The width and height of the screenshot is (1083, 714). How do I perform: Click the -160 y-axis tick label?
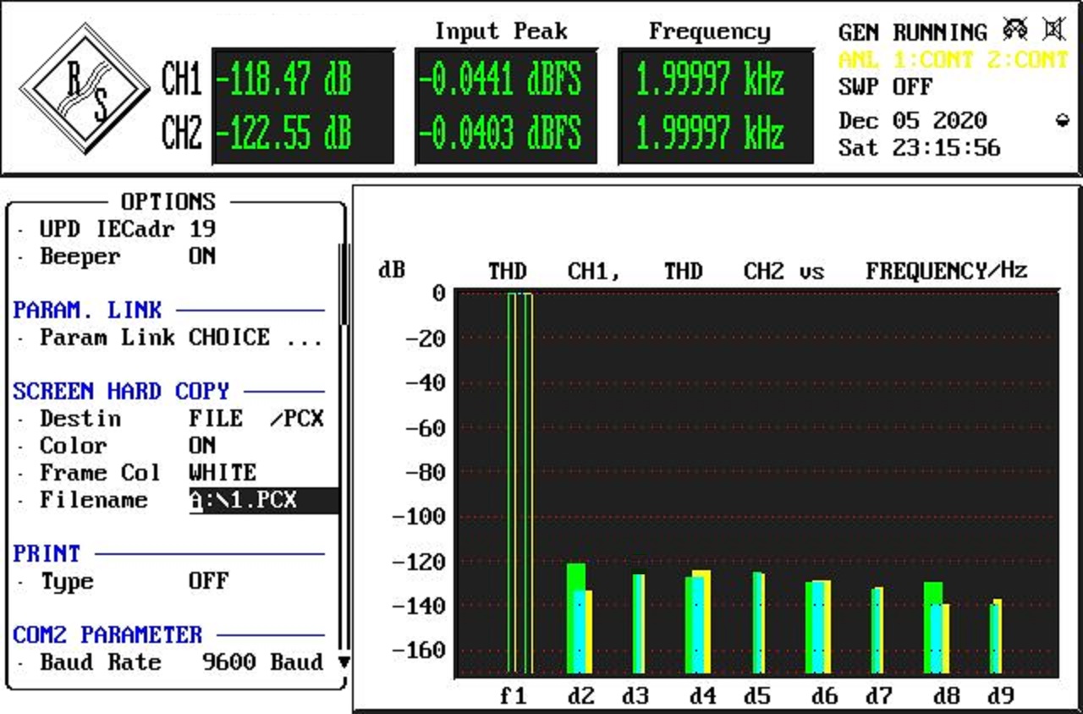click(419, 651)
